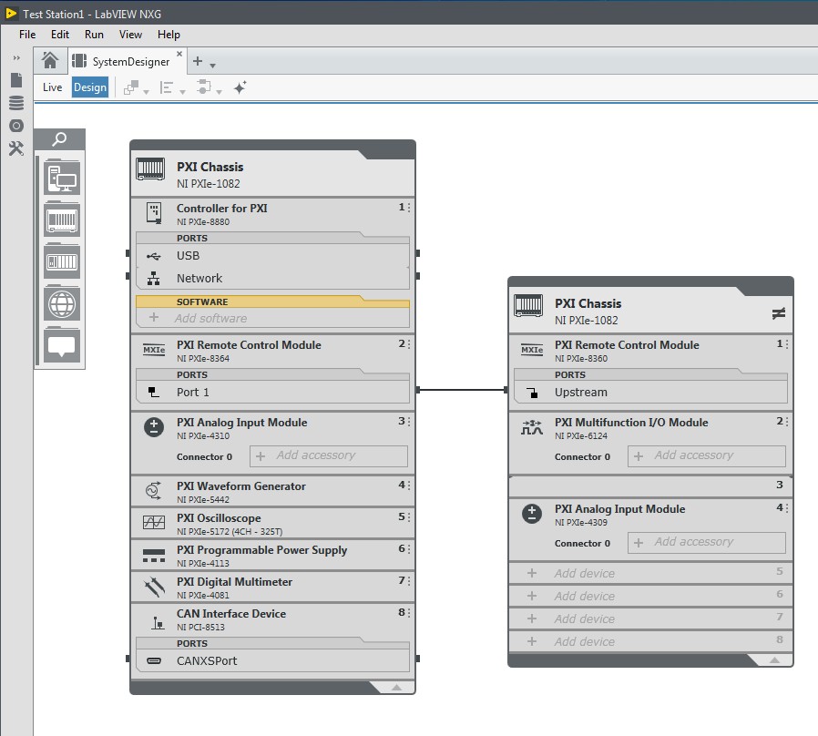Open the View menu

click(x=130, y=35)
